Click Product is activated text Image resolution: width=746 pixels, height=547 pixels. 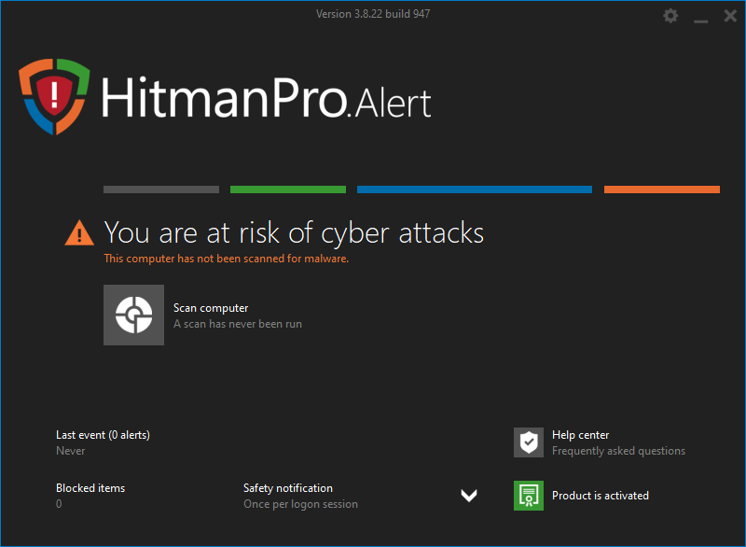click(601, 496)
